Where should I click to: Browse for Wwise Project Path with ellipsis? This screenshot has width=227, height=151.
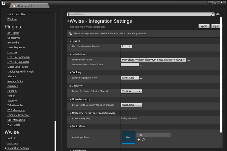188,60
